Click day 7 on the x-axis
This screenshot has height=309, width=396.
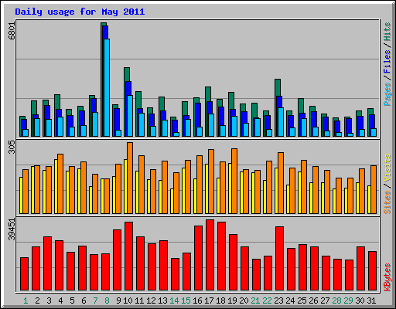[x=95, y=301]
